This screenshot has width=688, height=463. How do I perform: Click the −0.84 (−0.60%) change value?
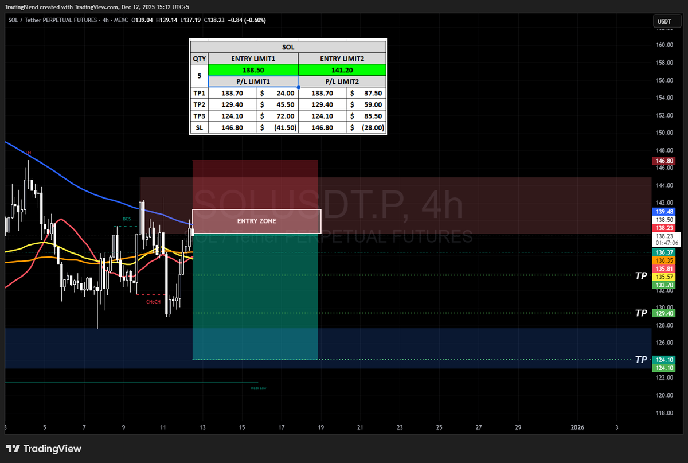coord(247,20)
